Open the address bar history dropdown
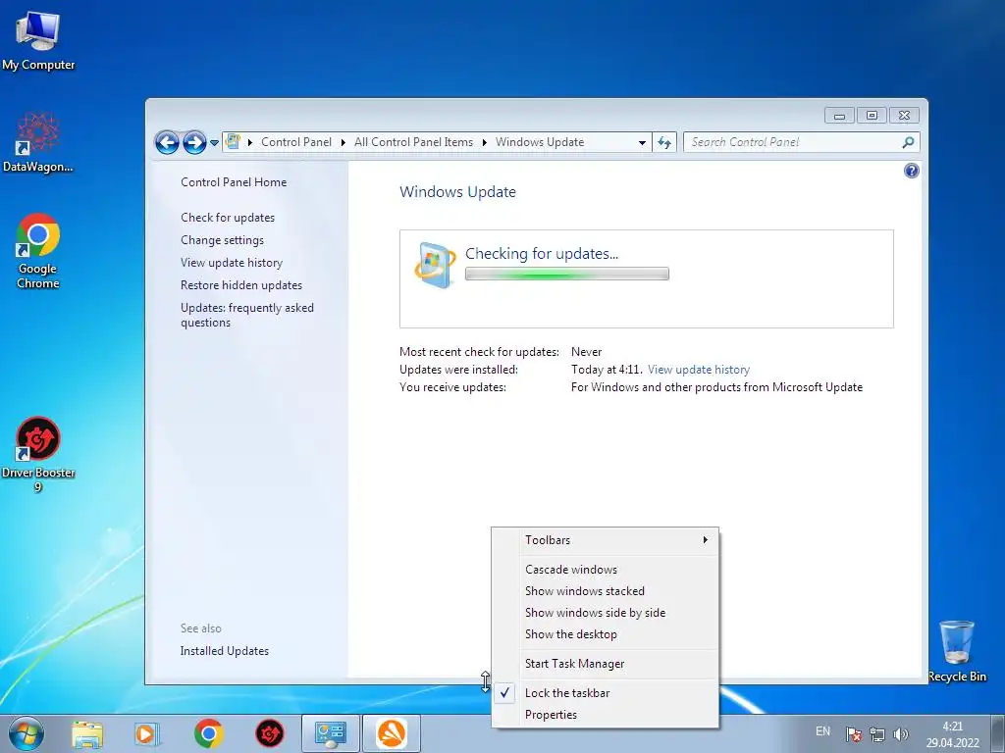 [x=642, y=143]
